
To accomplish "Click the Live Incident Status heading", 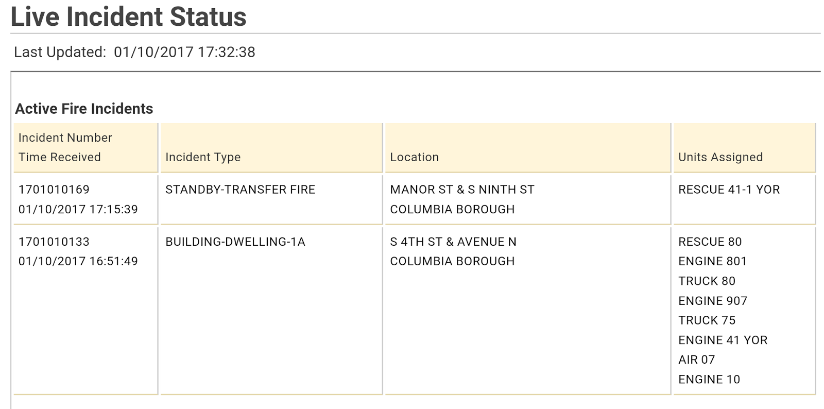I will click(x=129, y=16).
